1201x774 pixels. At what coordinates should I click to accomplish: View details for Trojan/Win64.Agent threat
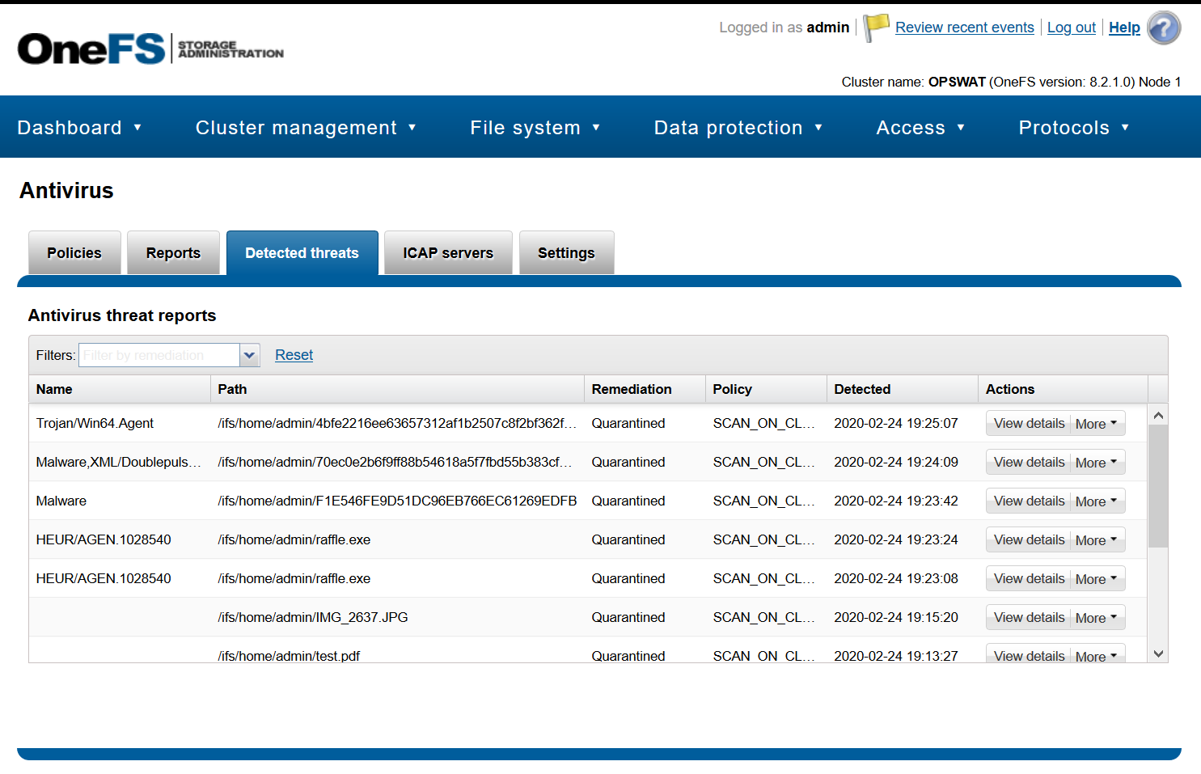(x=1029, y=423)
